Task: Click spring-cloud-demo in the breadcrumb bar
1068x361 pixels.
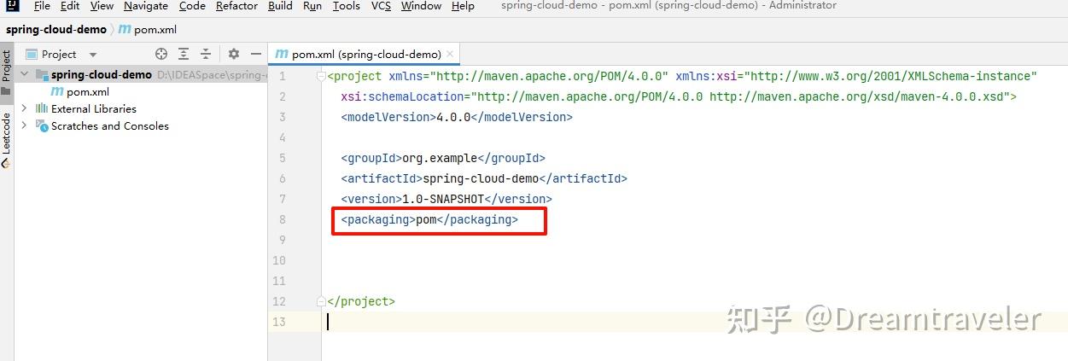Action: coord(56,29)
